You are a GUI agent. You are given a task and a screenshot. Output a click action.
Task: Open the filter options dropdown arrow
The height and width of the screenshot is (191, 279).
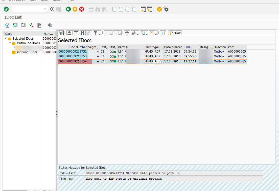coord(100,34)
